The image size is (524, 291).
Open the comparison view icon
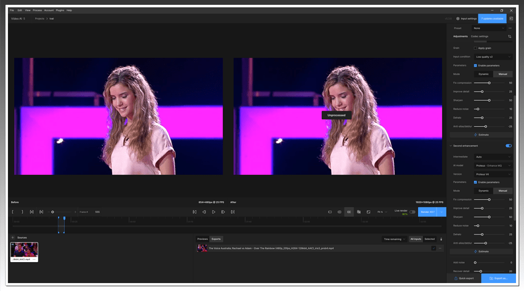tap(359, 212)
